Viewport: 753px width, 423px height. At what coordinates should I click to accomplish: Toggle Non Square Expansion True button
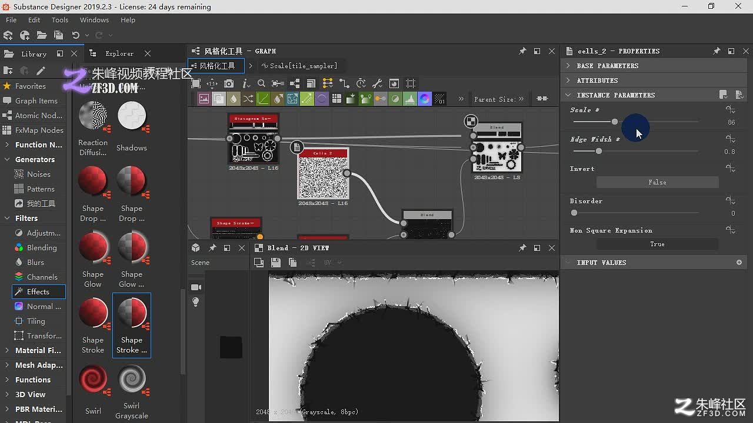coord(657,244)
